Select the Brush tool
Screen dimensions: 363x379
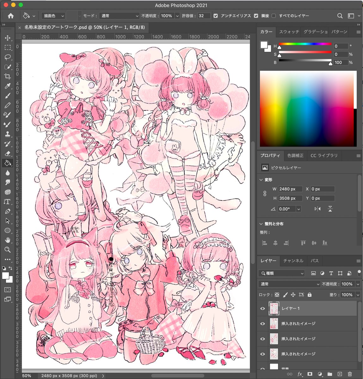8,96
